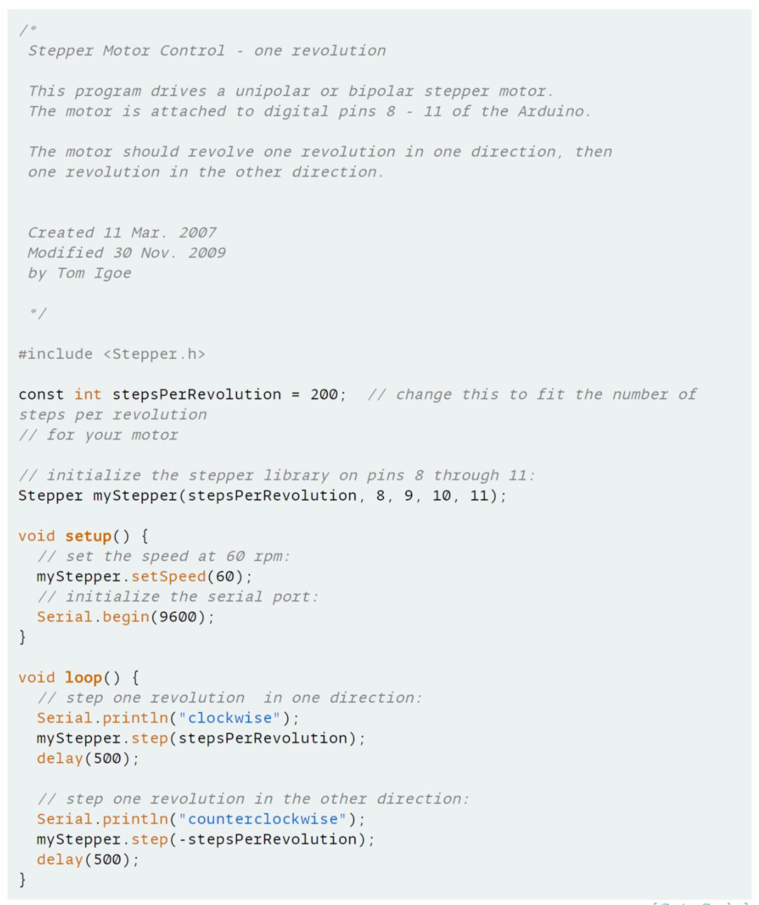Click the "clockwise" string literal
This screenshot has width=759, height=905.
230,718
